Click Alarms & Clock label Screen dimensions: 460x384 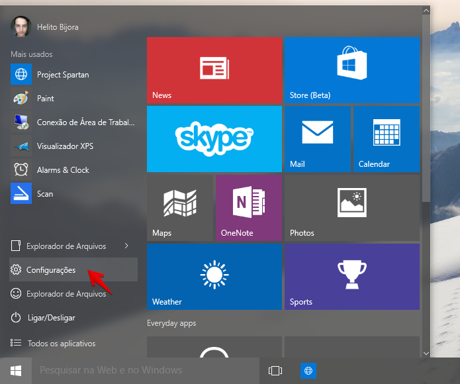tap(63, 170)
